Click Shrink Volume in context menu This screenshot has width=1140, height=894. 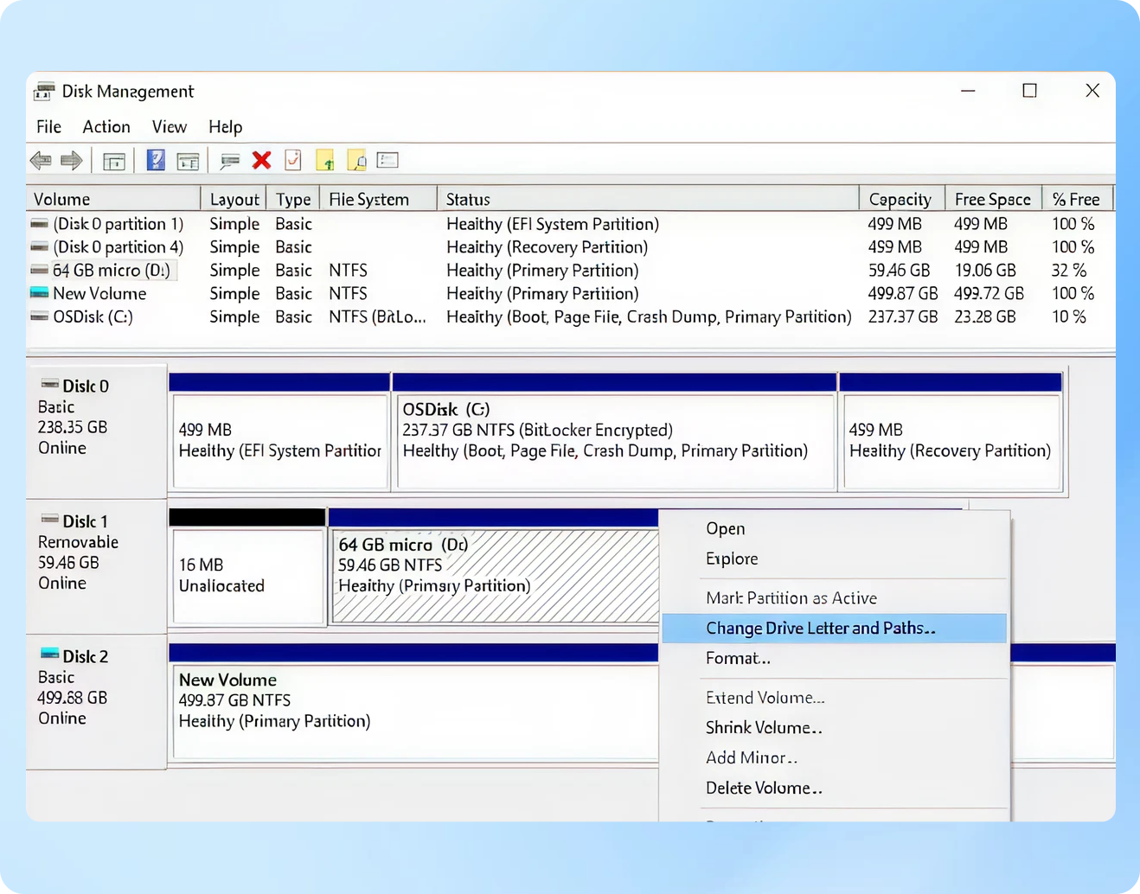(763, 728)
